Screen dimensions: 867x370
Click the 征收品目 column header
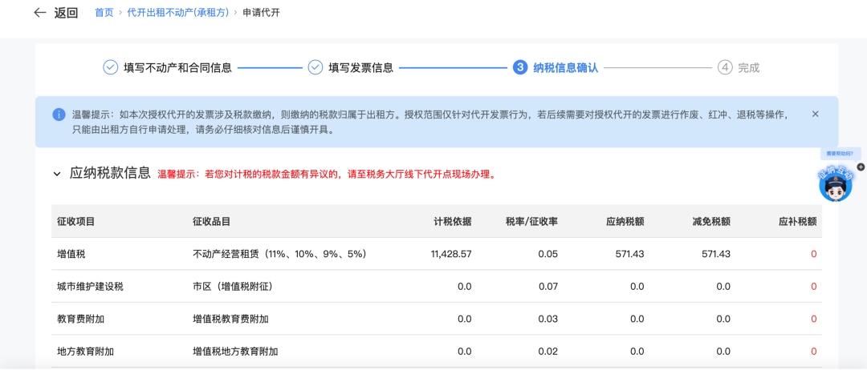211,221
